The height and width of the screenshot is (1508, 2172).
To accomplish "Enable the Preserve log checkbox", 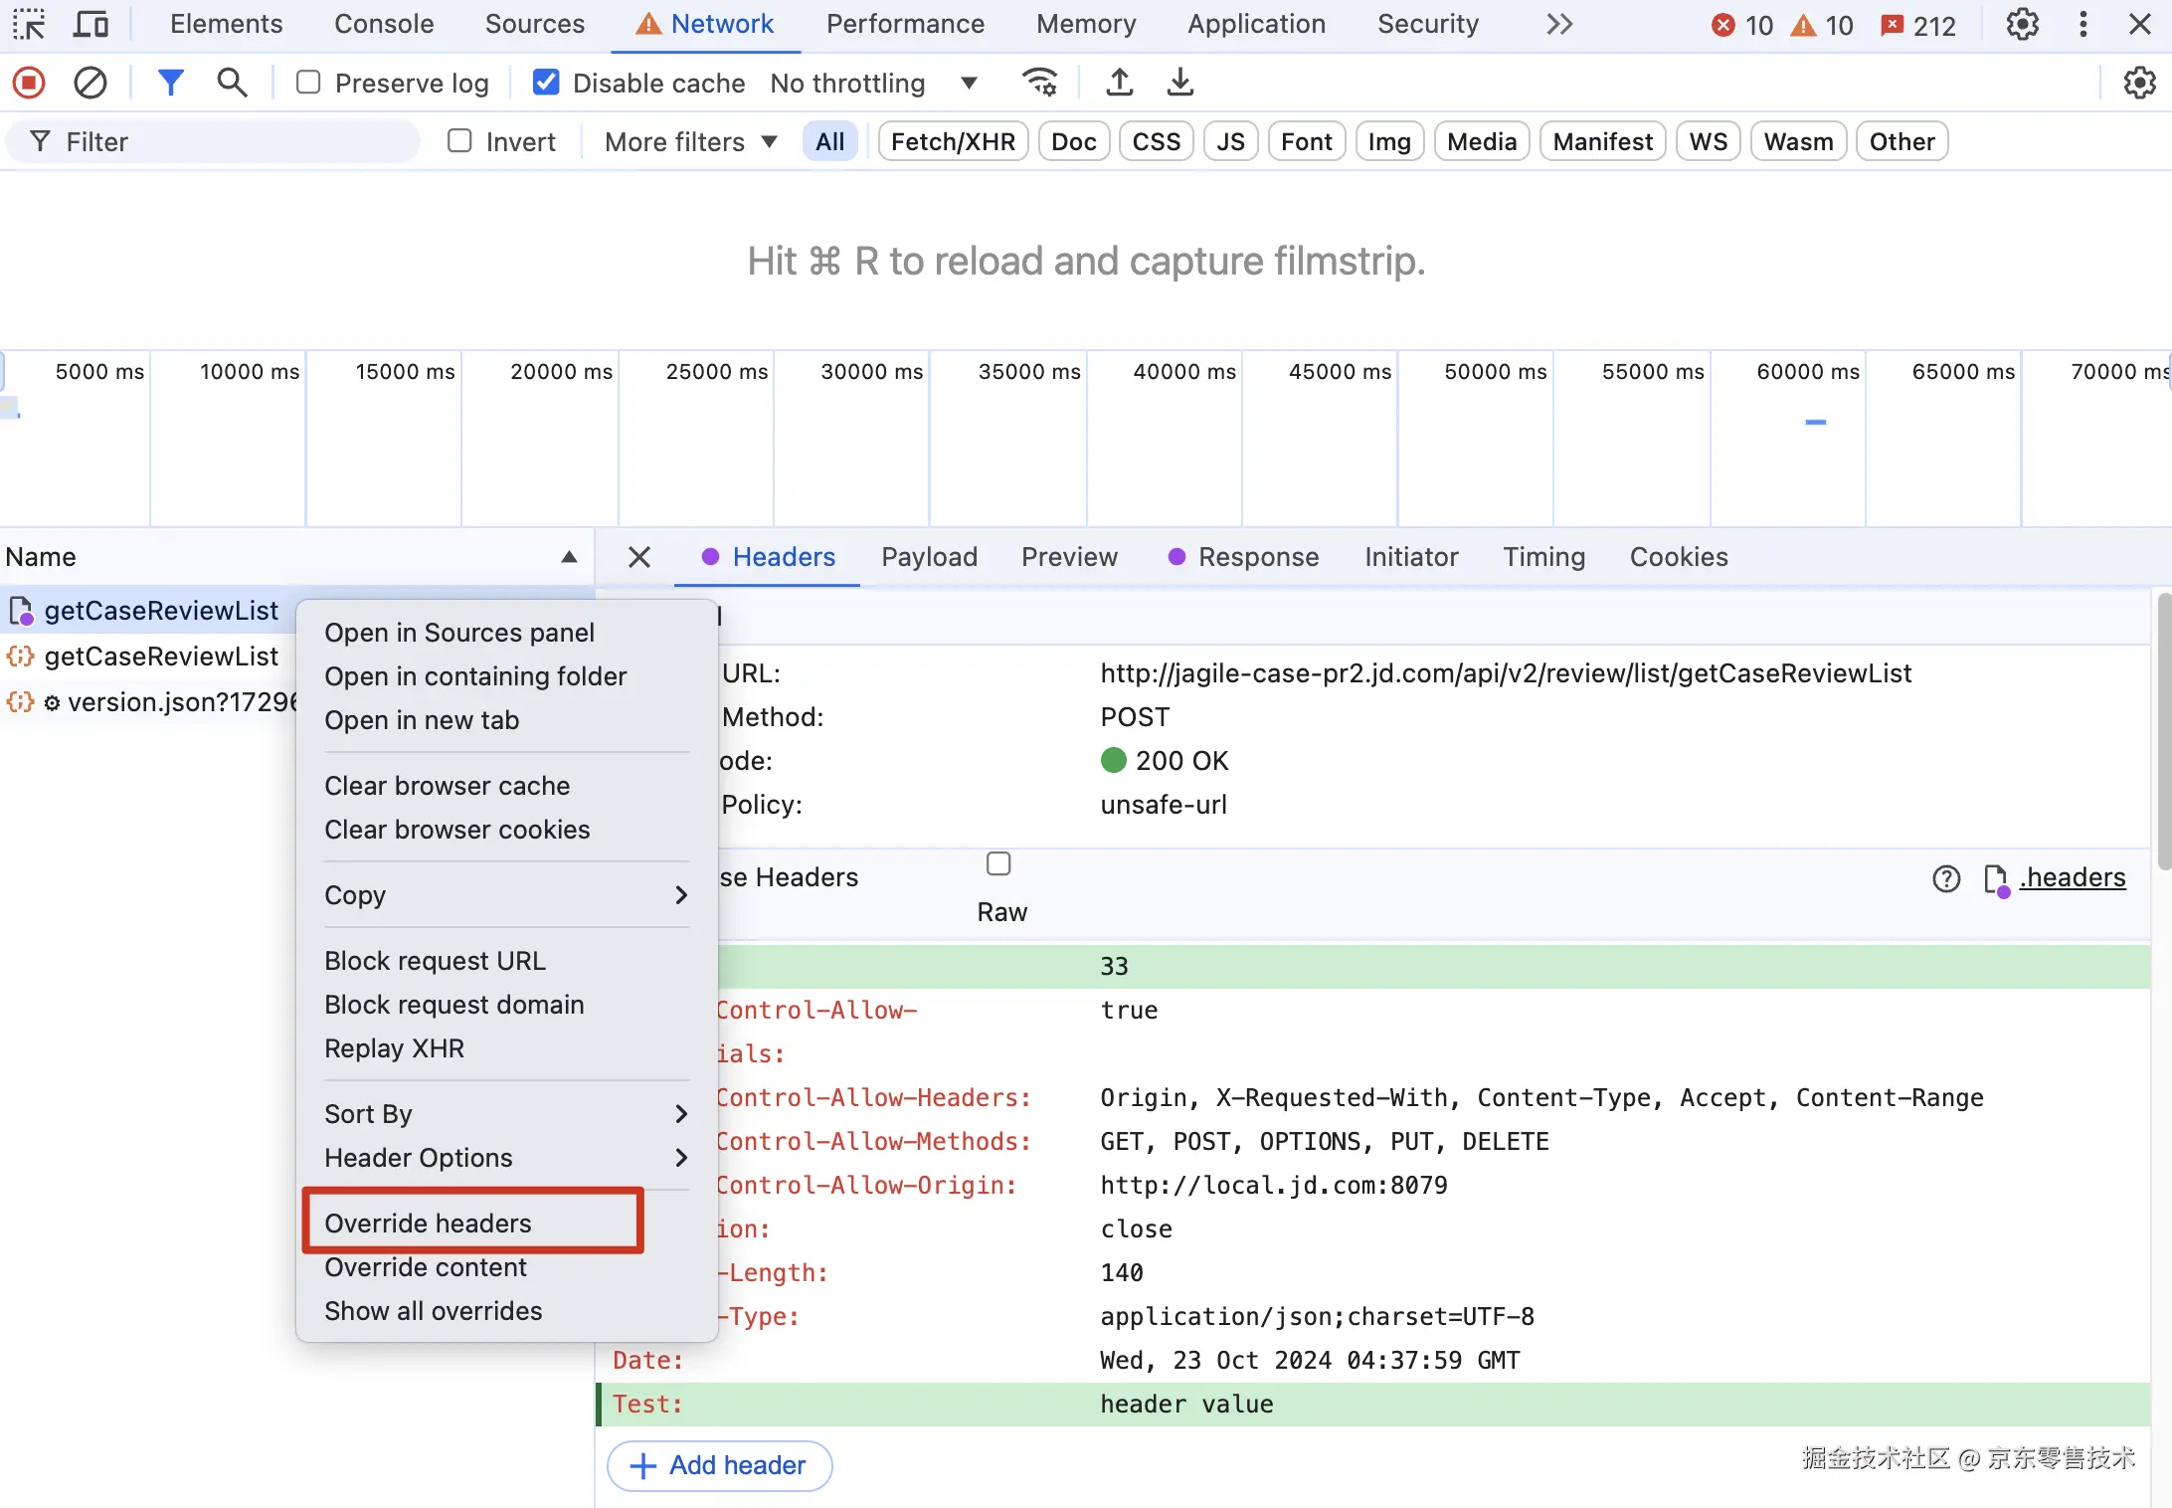I will [x=308, y=83].
